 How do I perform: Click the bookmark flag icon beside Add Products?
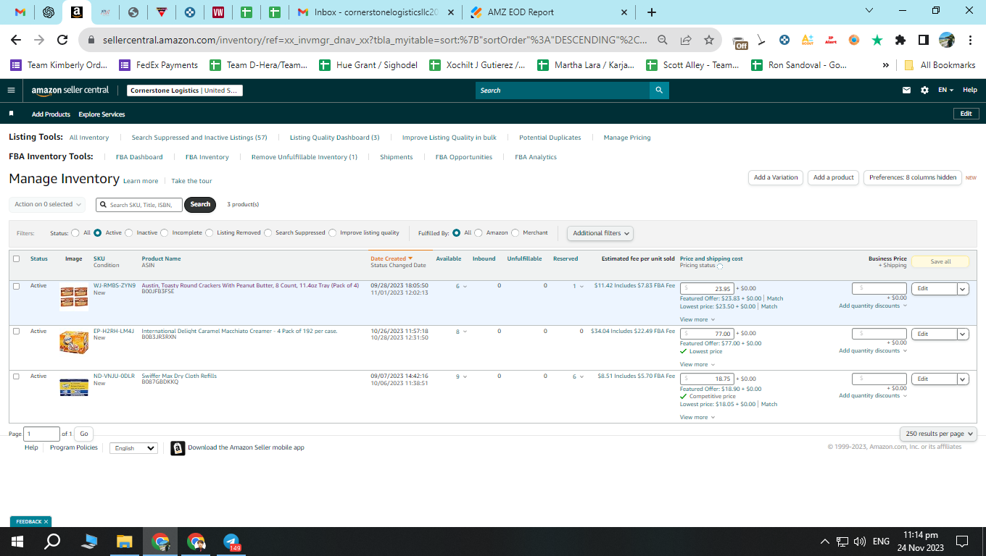11,114
